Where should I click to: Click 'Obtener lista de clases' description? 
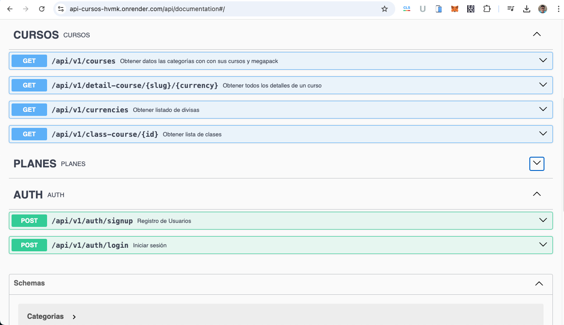pyautogui.click(x=192, y=134)
